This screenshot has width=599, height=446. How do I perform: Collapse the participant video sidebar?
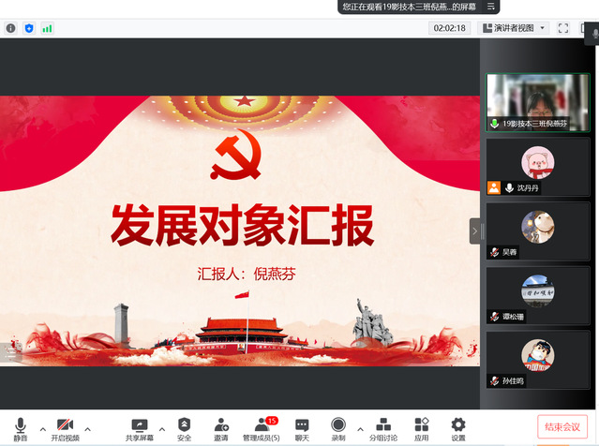[474, 230]
